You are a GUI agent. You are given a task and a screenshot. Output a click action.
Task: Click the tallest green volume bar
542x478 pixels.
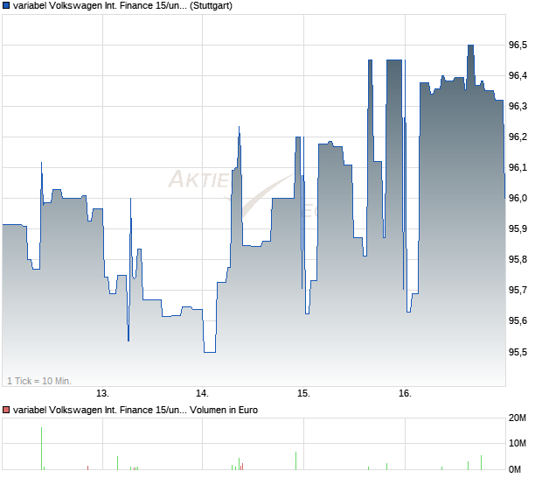[41, 449]
